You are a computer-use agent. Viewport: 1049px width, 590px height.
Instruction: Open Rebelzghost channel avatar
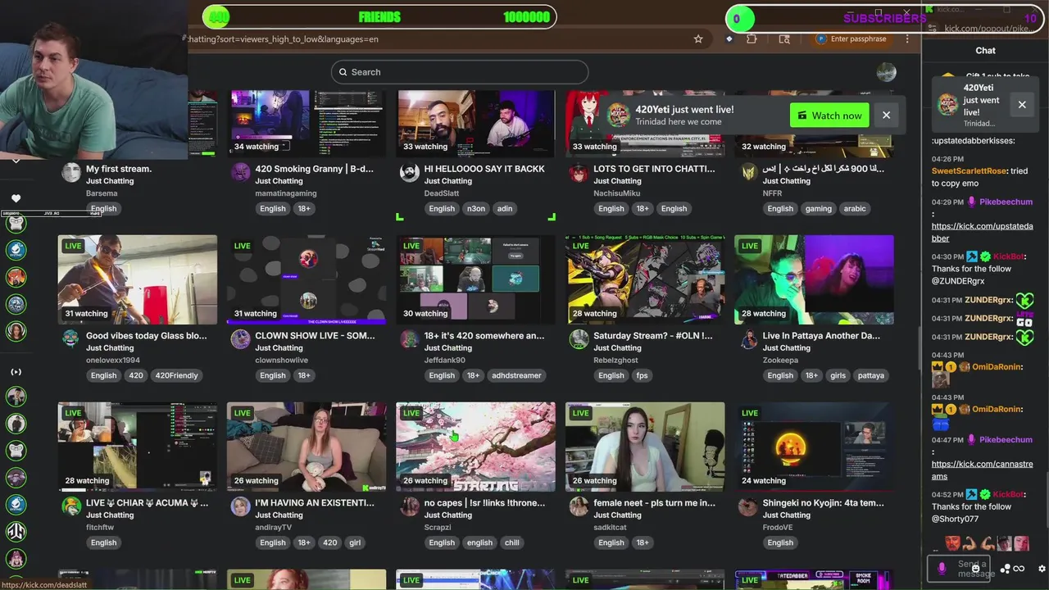click(x=579, y=339)
